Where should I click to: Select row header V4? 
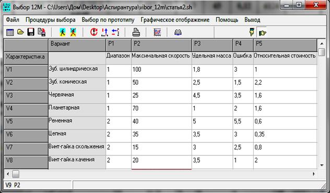coord(26,110)
